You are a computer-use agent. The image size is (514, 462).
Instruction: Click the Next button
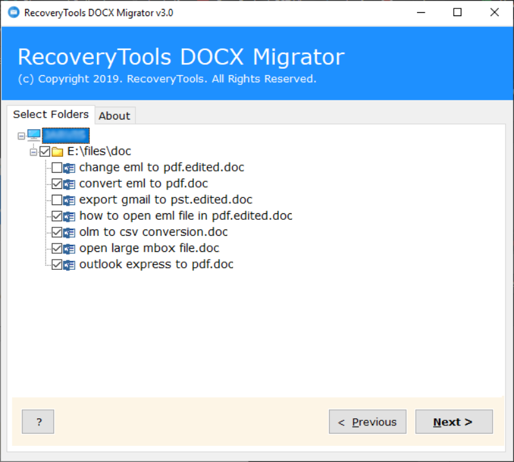coord(454,422)
